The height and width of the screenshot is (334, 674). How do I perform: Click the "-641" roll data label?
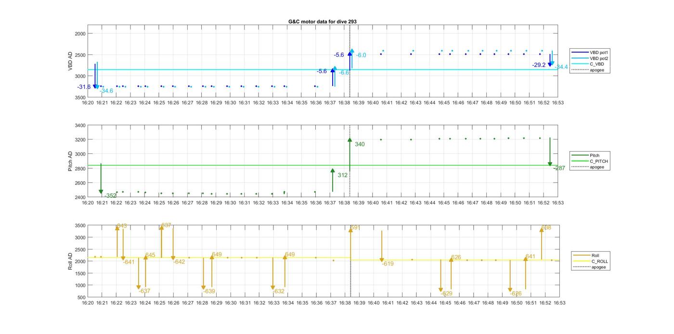pyautogui.click(x=129, y=262)
